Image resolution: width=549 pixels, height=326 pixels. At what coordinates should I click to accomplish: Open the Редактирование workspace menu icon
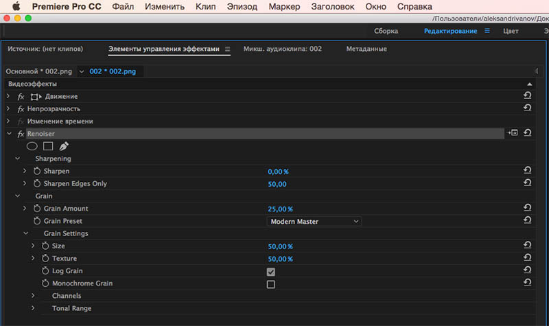pyautogui.click(x=487, y=31)
